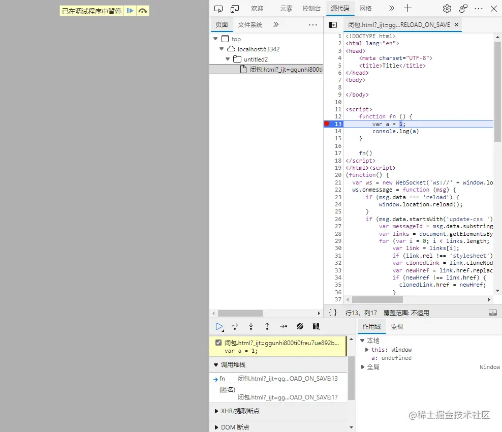Step over from paused overlay banner

pos(143,11)
